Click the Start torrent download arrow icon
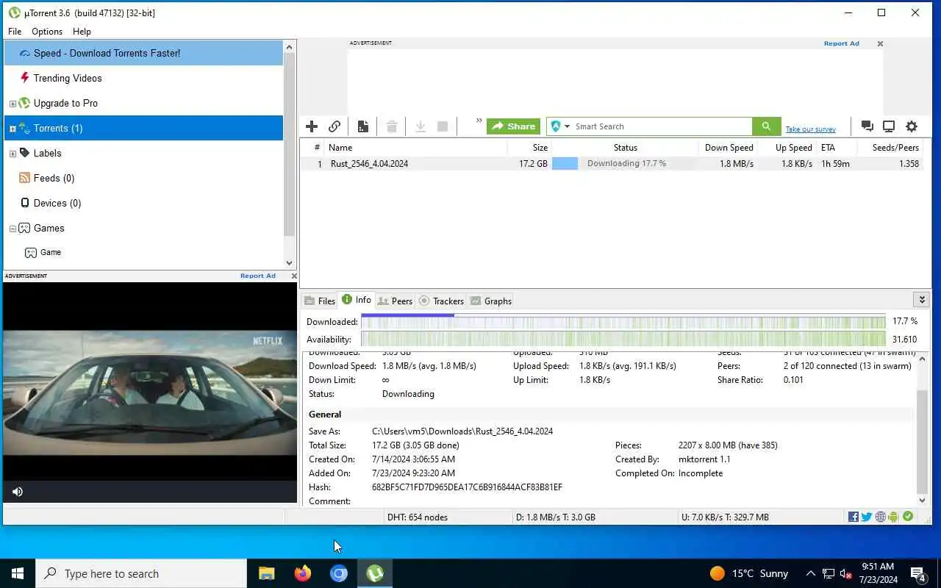Screen dimensions: 941x588 [x=421, y=126]
